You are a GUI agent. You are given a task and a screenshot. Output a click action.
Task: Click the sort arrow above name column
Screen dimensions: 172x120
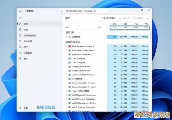click(79, 23)
